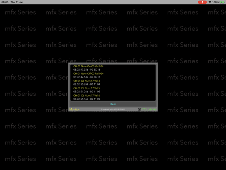226x170 pixels.
Task: Click the green mfx Series logo link
Action: [149, 109]
